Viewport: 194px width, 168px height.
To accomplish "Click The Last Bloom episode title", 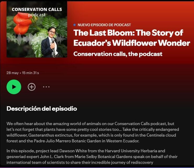I will pyautogui.click(x=132, y=38).
